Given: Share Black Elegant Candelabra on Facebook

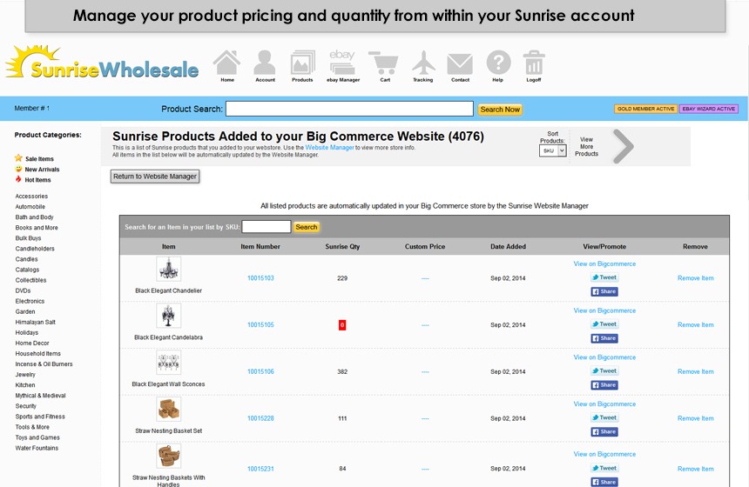Looking at the screenshot, I should (x=604, y=338).
